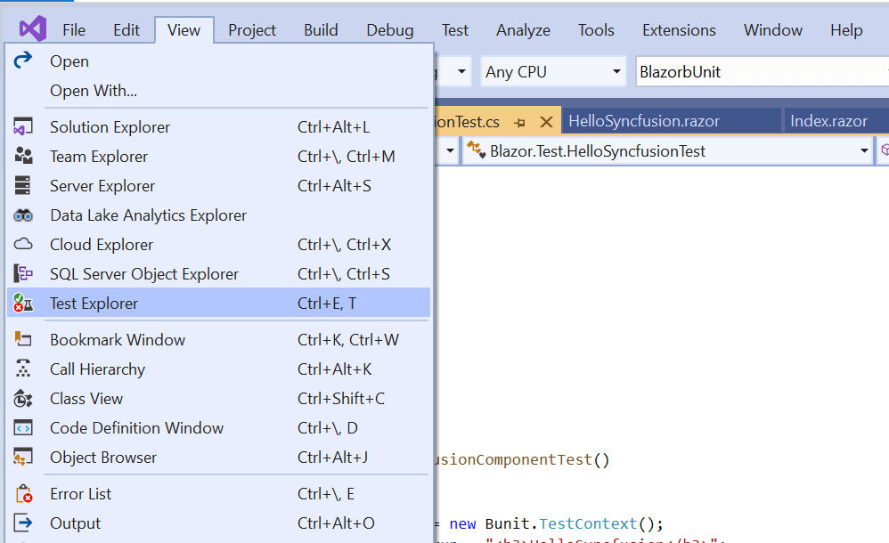The width and height of the screenshot is (889, 543).
Task: Click the Output arrow icon
Action: point(22,523)
